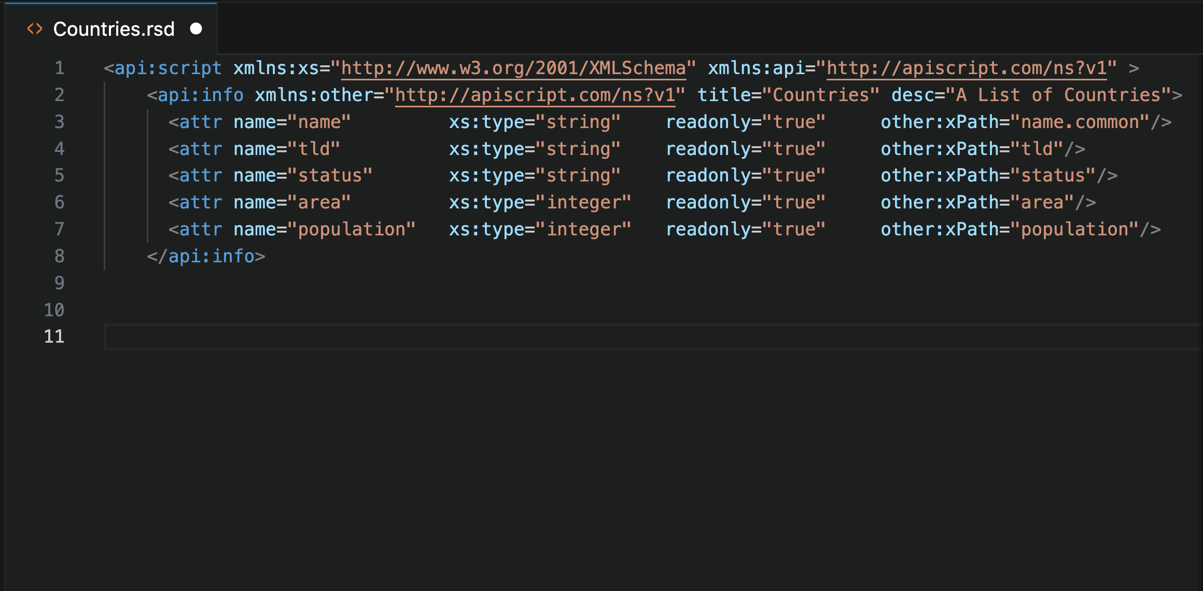Click the opening api:script tag name
Screen dimensions: 1203x591
168,68
